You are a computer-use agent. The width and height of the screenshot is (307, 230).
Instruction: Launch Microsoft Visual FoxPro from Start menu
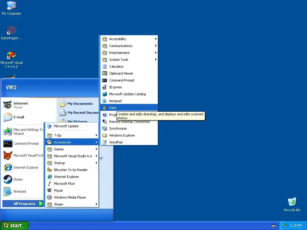tap(23, 155)
